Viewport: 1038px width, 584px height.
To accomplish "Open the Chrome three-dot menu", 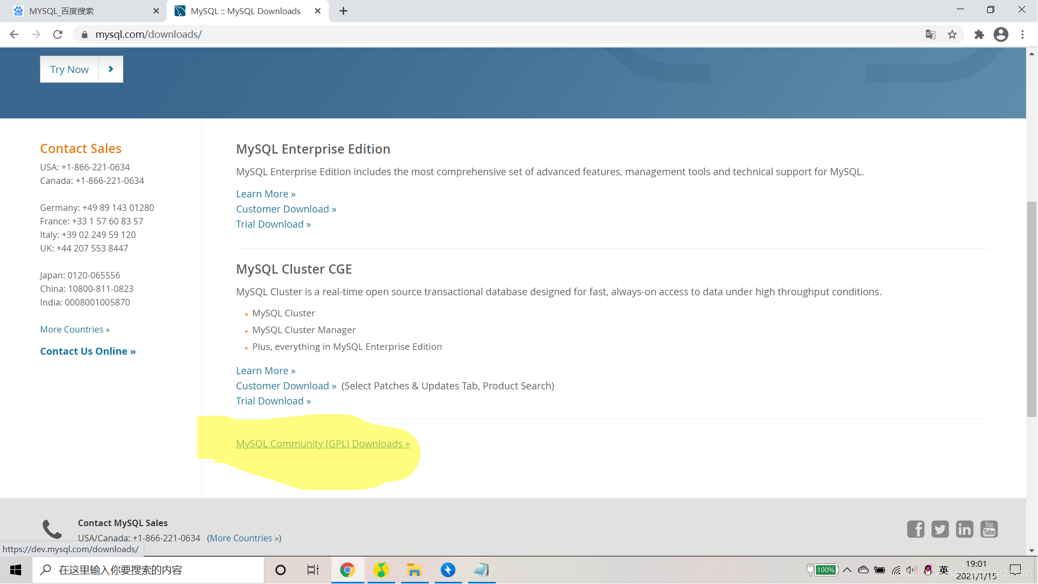I will 1023,35.
